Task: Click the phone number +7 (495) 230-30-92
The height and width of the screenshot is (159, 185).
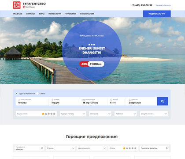Action: pyautogui.click(x=142, y=5)
